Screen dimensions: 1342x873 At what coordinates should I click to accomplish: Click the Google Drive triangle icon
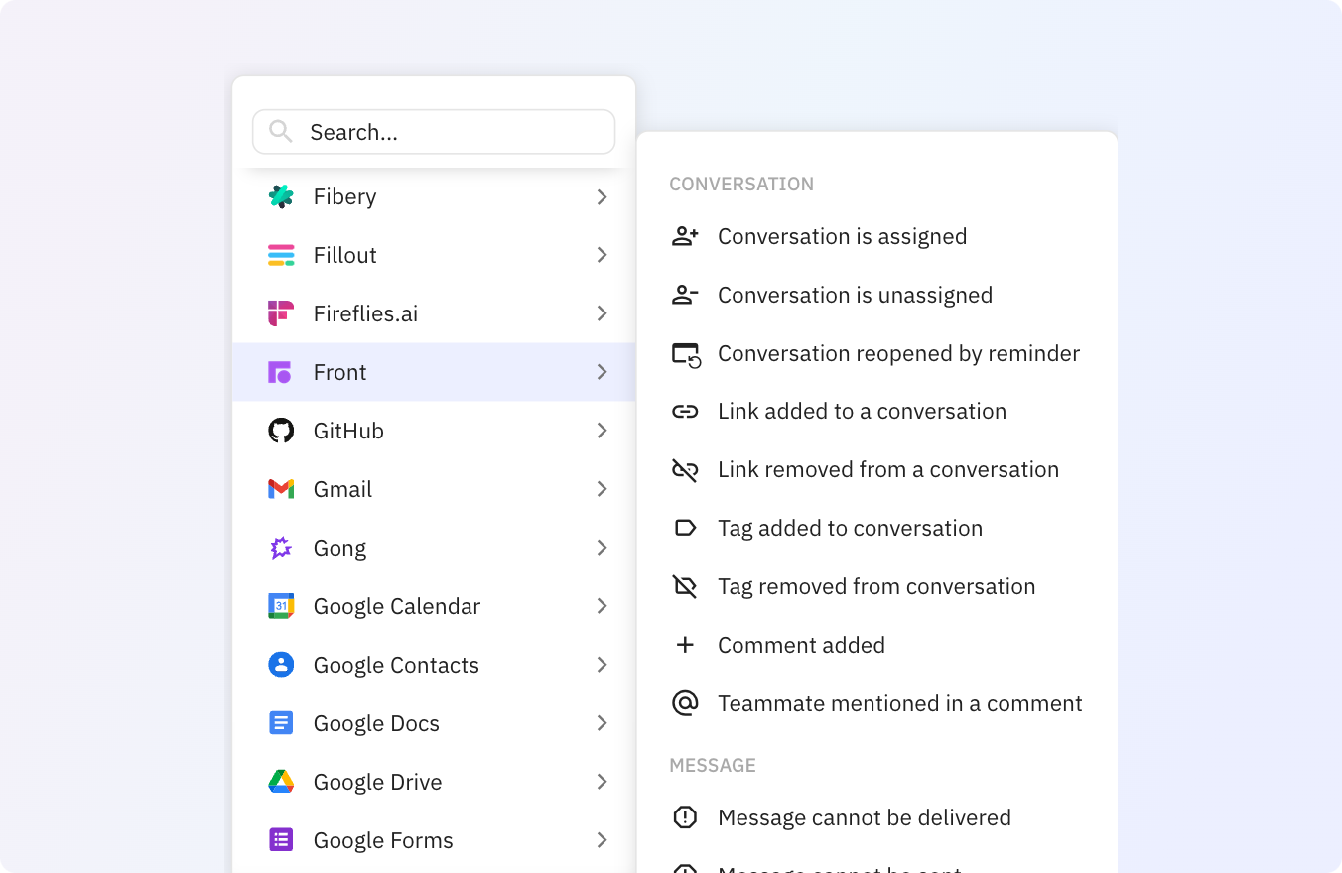(281, 782)
